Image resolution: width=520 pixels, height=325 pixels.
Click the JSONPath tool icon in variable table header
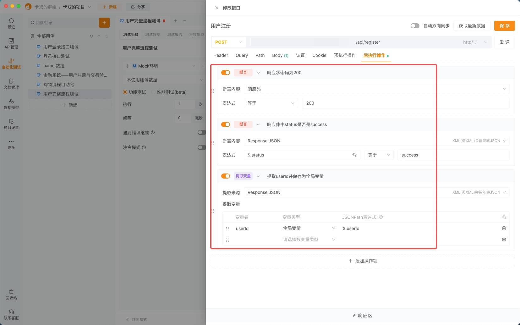(504, 217)
